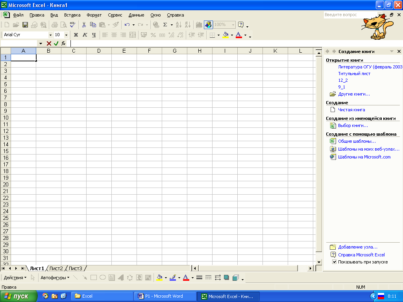Screen dimensions: 403x302
Task: Click the Paste clipboard icon
Action: coord(102,25)
